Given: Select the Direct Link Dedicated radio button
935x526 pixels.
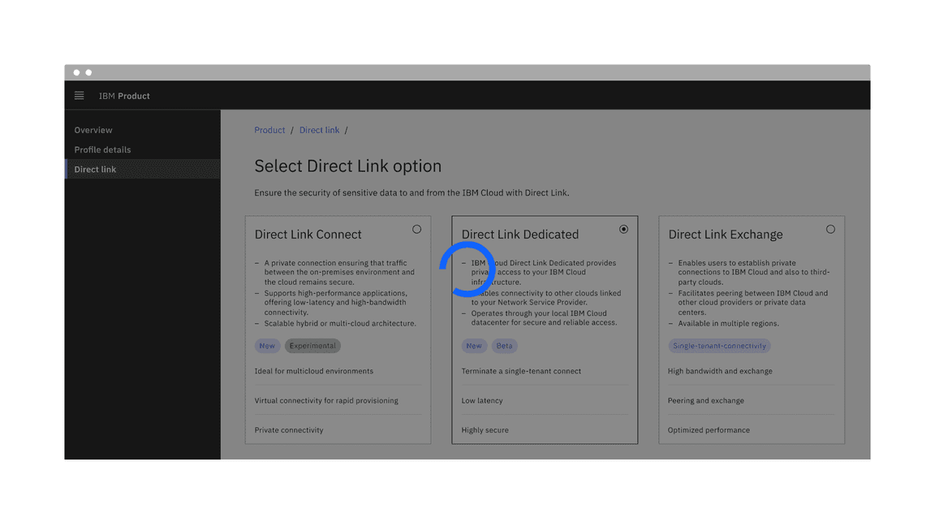Looking at the screenshot, I should 623,229.
